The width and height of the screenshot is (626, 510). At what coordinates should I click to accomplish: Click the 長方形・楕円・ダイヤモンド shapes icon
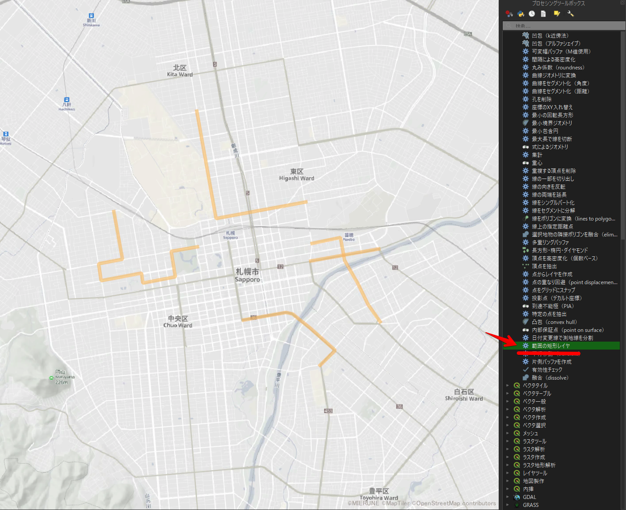tap(526, 250)
